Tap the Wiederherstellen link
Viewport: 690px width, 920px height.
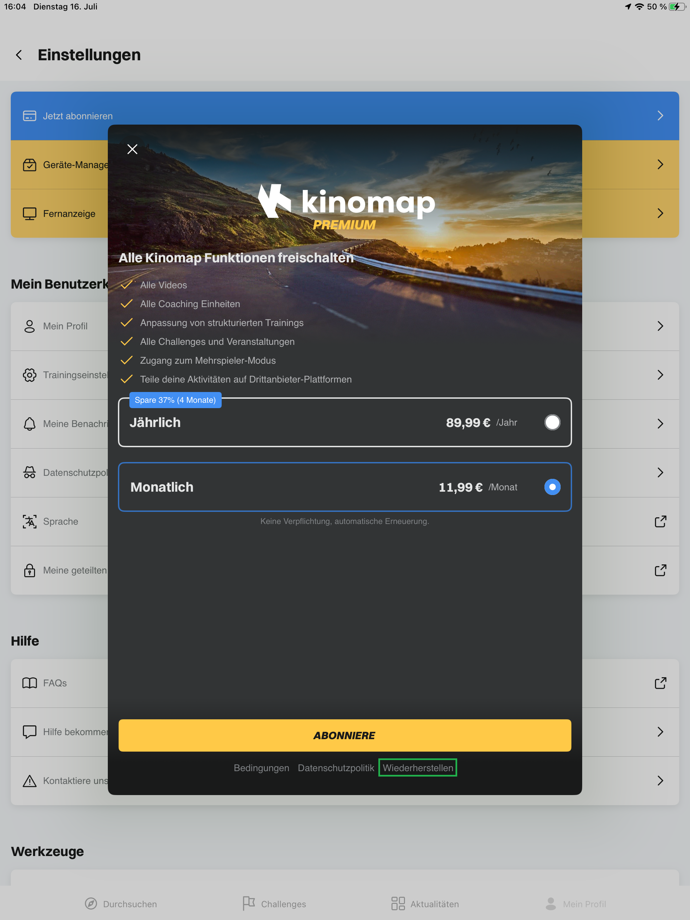coord(418,768)
